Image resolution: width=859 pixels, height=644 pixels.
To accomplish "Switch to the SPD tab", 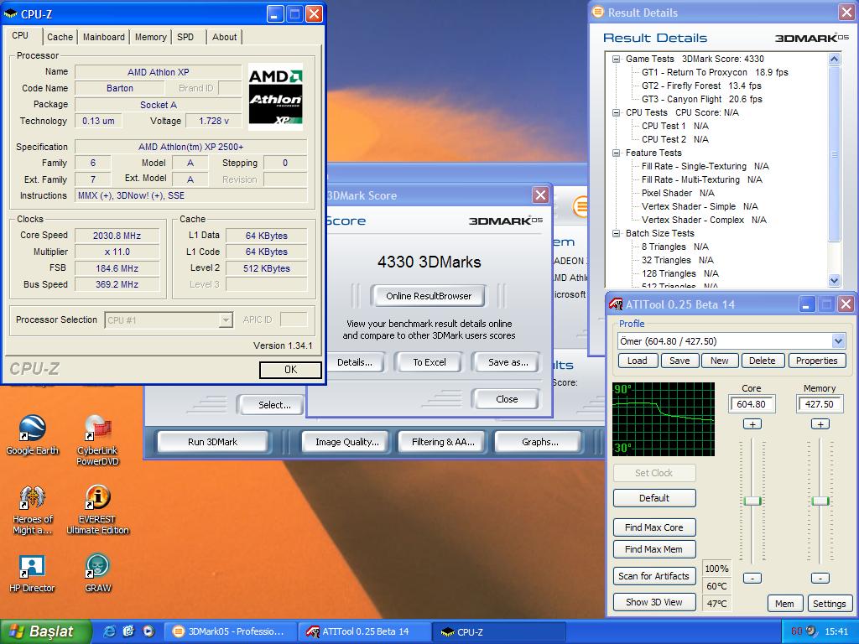I will 185,37.
